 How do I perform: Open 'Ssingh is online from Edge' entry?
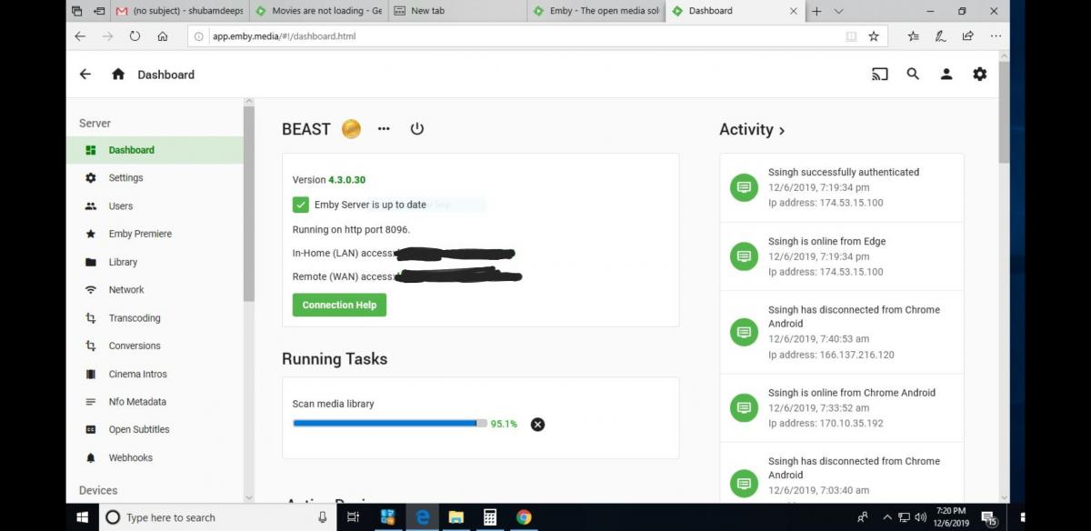pyautogui.click(x=842, y=256)
